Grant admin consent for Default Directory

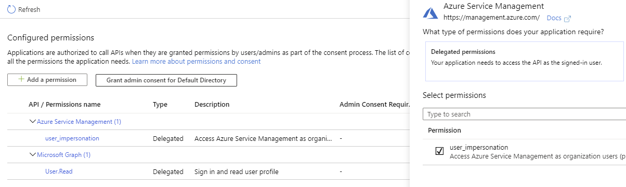tap(166, 80)
